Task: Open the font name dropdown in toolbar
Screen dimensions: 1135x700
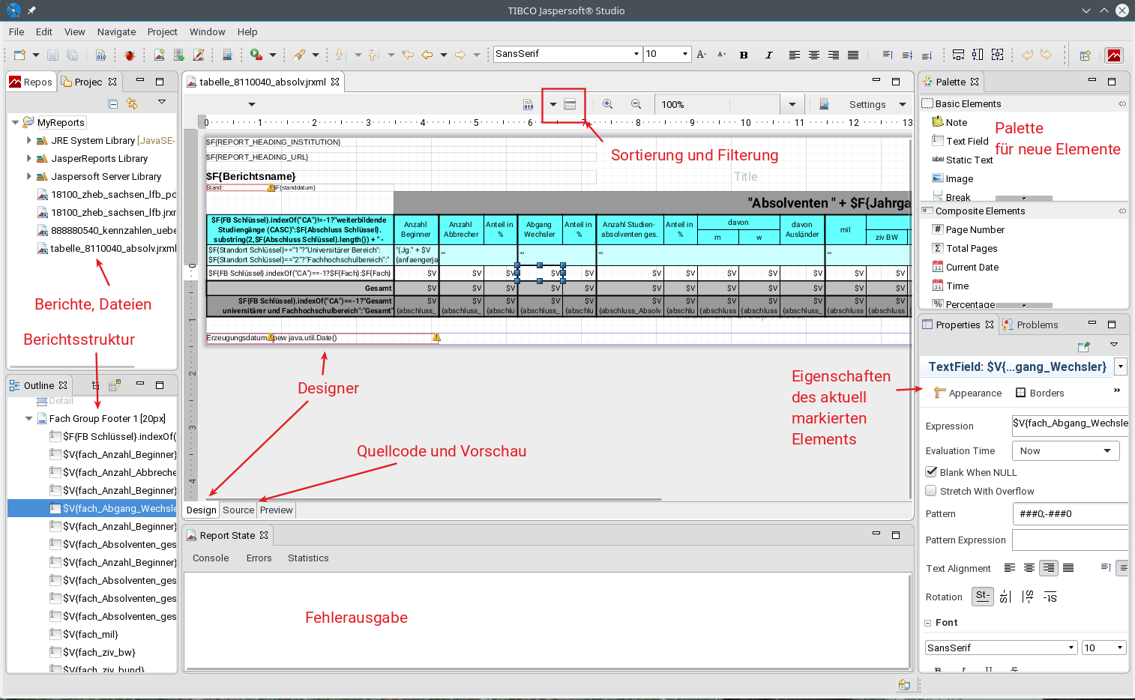Action: coord(636,54)
